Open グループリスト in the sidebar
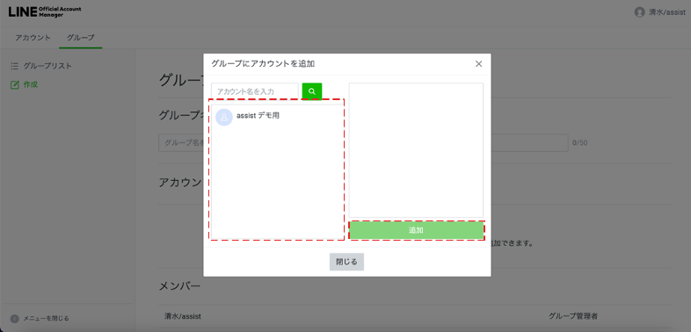 pos(47,66)
